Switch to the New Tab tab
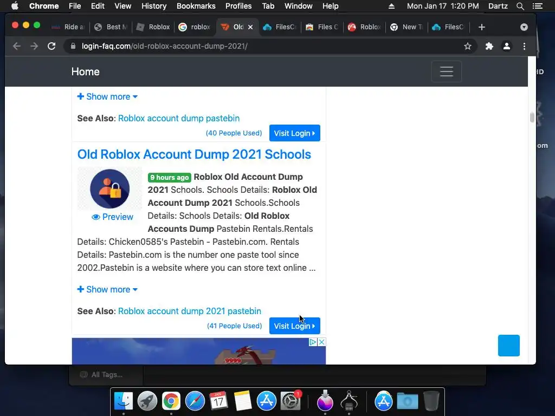This screenshot has width=555, height=416. click(x=406, y=27)
